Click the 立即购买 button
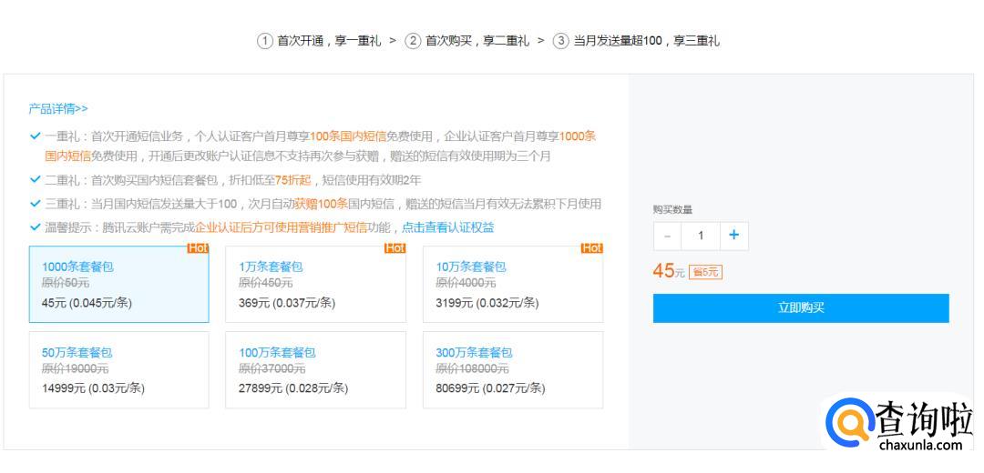The image size is (984, 473). point(800,307)
